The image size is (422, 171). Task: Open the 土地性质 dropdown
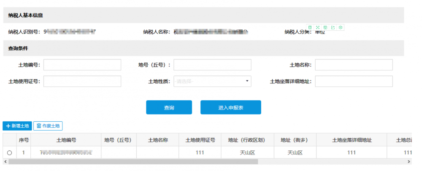point(212,81)
